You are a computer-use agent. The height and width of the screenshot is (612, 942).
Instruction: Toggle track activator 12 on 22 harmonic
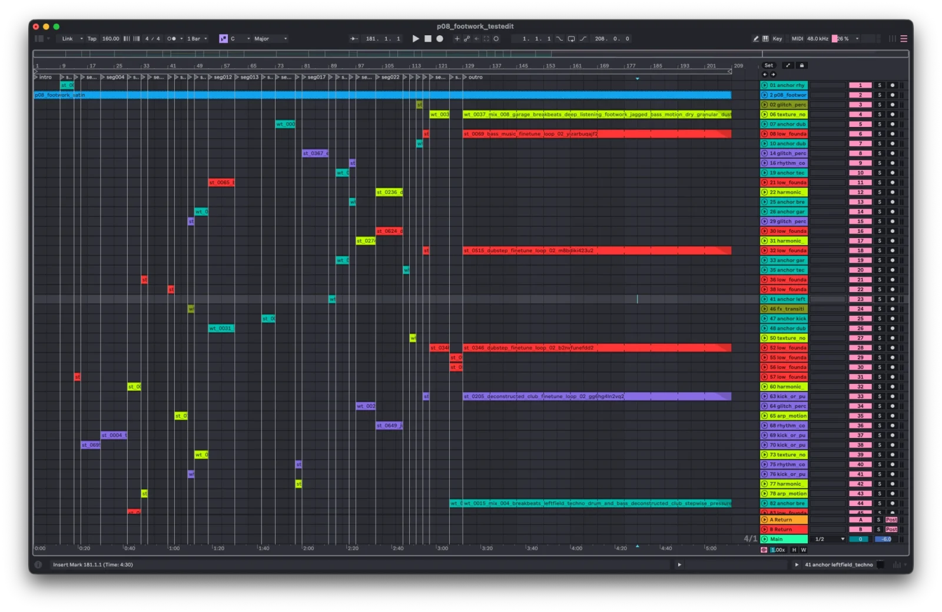click(860, 192)
